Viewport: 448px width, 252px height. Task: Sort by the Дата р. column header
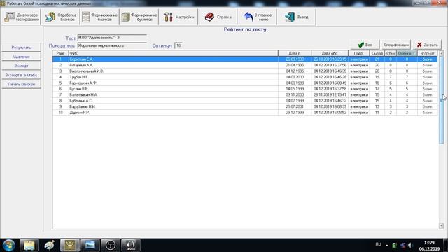tap(295, 53)
